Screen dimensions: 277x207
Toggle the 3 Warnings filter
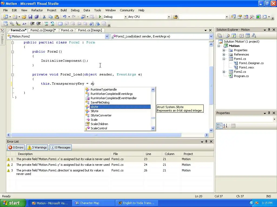[x=37, y=147]
